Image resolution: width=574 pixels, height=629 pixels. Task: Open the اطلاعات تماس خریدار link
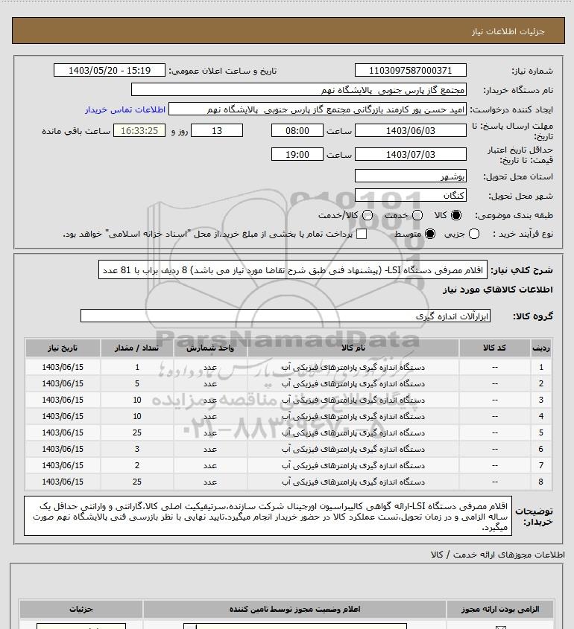[x=125, y=109]
